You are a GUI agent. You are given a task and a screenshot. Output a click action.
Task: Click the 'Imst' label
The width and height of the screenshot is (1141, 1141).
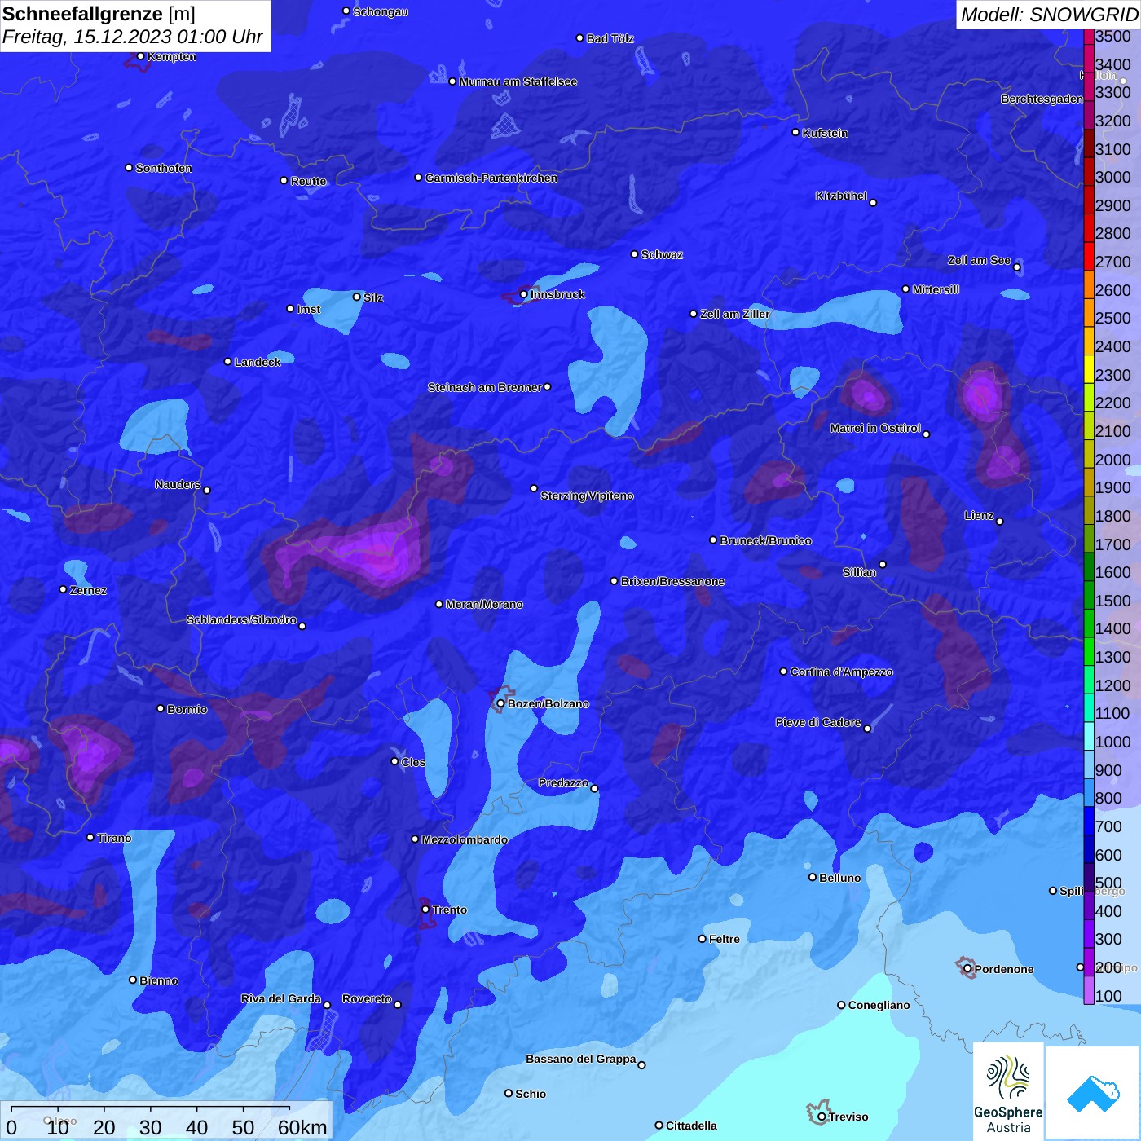click(x=308, y=309)
